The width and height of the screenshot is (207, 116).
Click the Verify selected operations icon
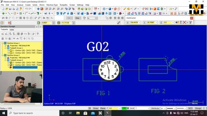point(22,34)
